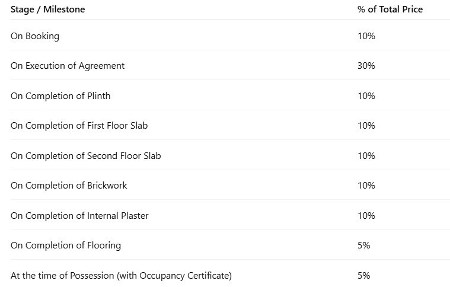This screenshot has height=287, width=450.
Task: Select "On Completion of Internal Plaster" row
Action: tap(79, 216)
